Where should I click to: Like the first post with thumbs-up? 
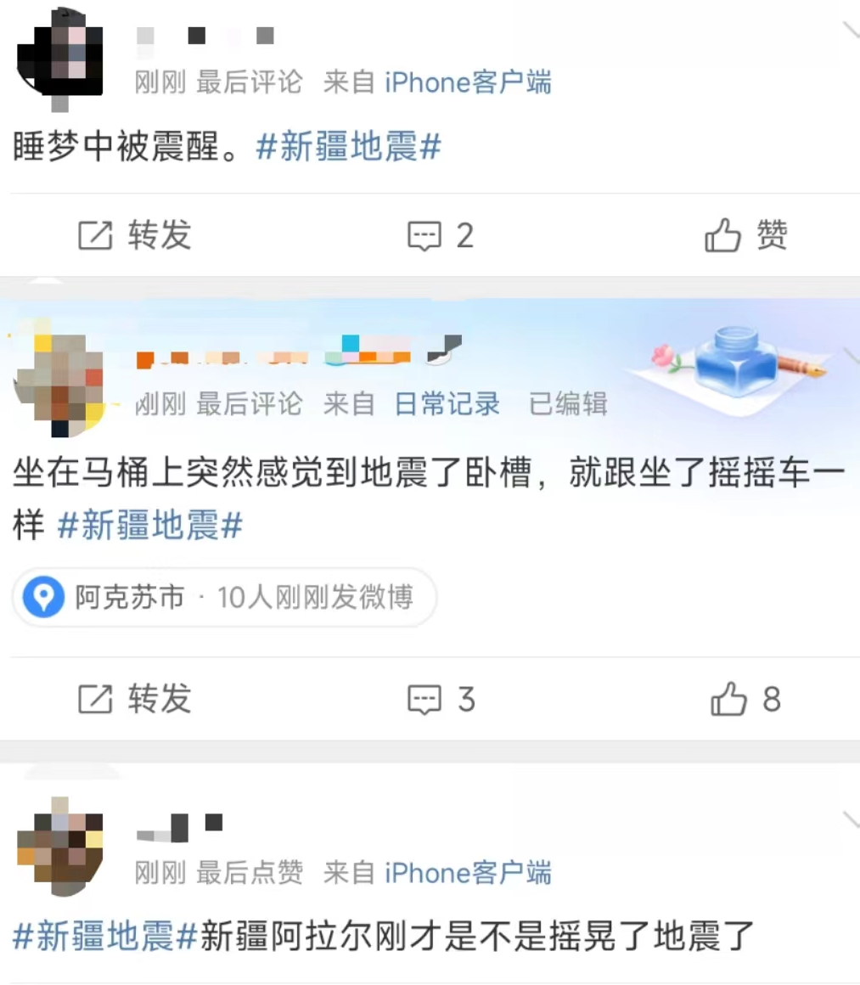(745, 235)
